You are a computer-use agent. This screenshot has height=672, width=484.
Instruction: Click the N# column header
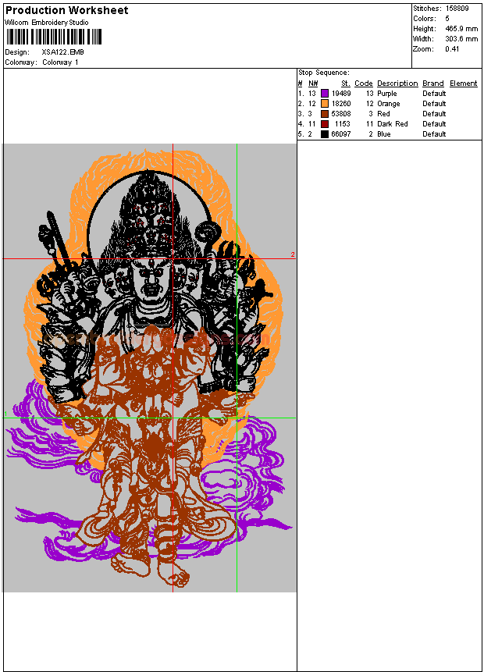click(313, 84)
